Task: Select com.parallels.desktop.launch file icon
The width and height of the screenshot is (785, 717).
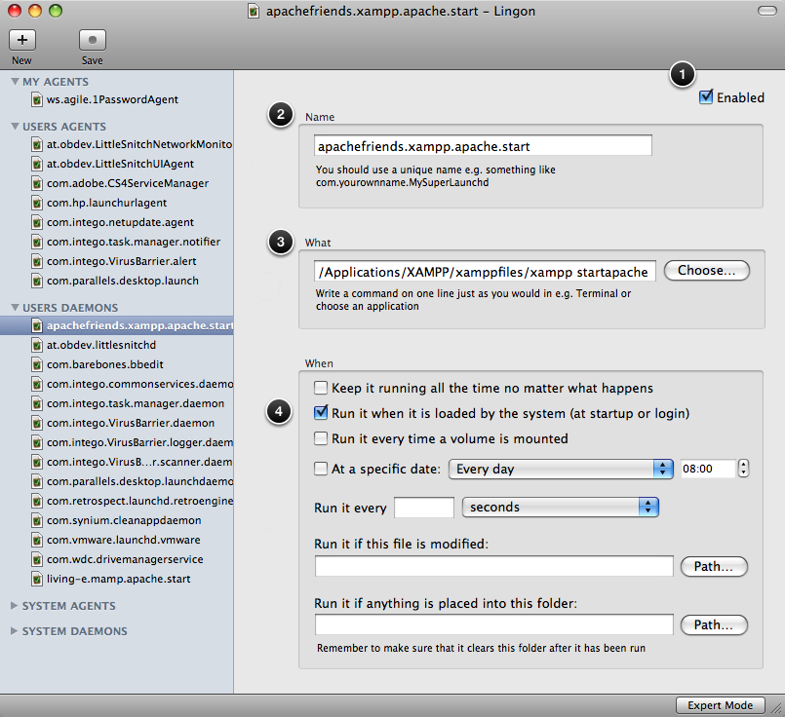Action: [36, 282]
